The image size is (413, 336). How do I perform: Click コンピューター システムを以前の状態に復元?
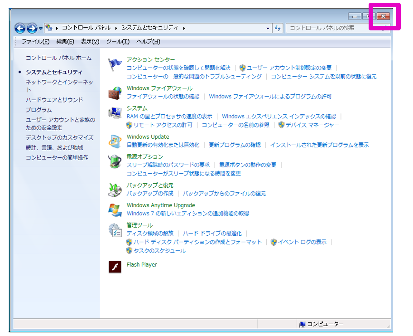point(324,77)
